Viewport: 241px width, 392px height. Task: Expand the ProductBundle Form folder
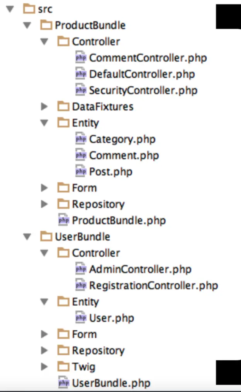tap(44, 188)
